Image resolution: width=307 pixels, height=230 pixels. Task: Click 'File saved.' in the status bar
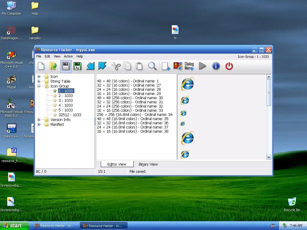(138, 172)
